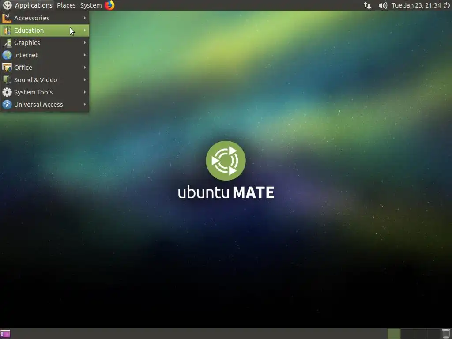Viewport: 452px width, 339px height.
Task: Switch to the second workspace
Action: [x=407, y=334]
